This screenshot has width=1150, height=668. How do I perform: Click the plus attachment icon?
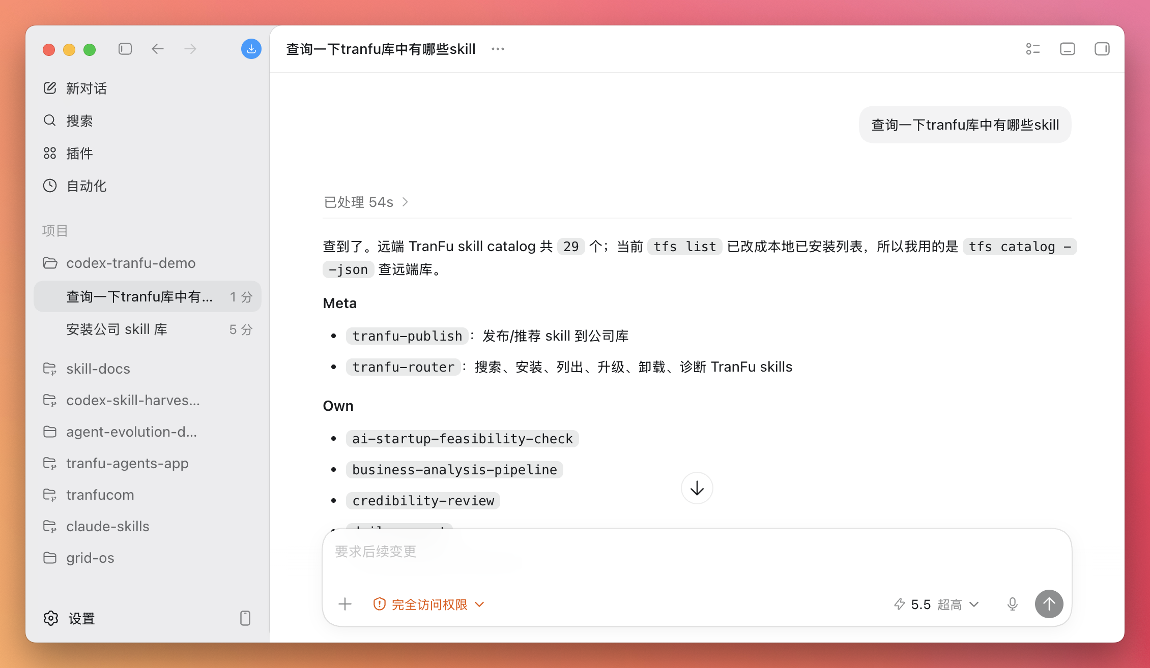345,604
